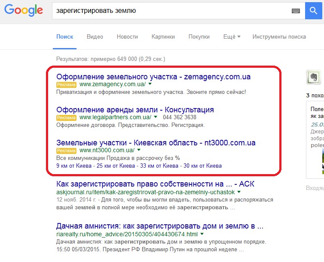Click snippet Все коммуникации Продажа в рассрочку
The image size is (324, 262).
pyautogui.click(x=118, y=158)
